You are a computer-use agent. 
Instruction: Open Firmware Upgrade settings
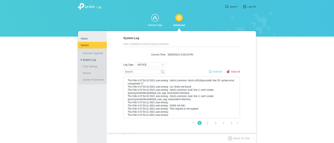tap(93, 53)
